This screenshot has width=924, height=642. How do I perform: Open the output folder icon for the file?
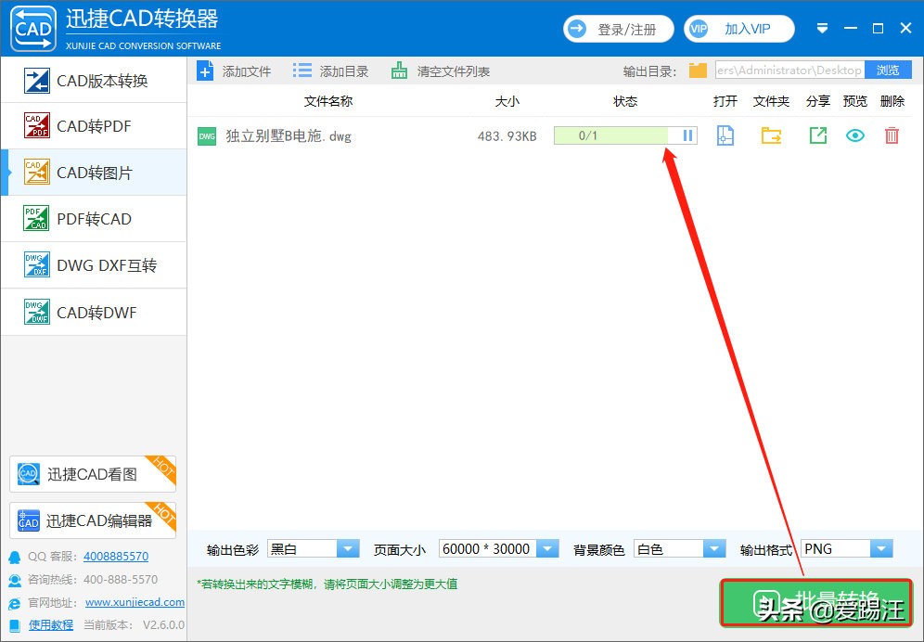coord(771,135)
